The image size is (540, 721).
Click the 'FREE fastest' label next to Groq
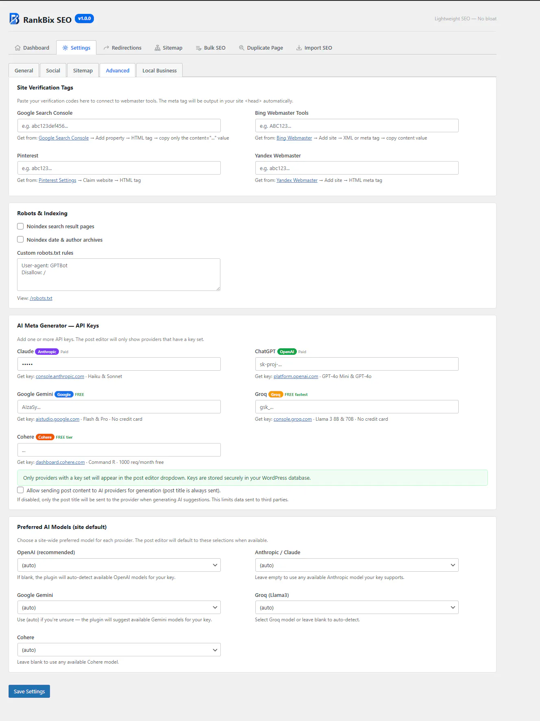pyautogui.click(x=296, y=394)
